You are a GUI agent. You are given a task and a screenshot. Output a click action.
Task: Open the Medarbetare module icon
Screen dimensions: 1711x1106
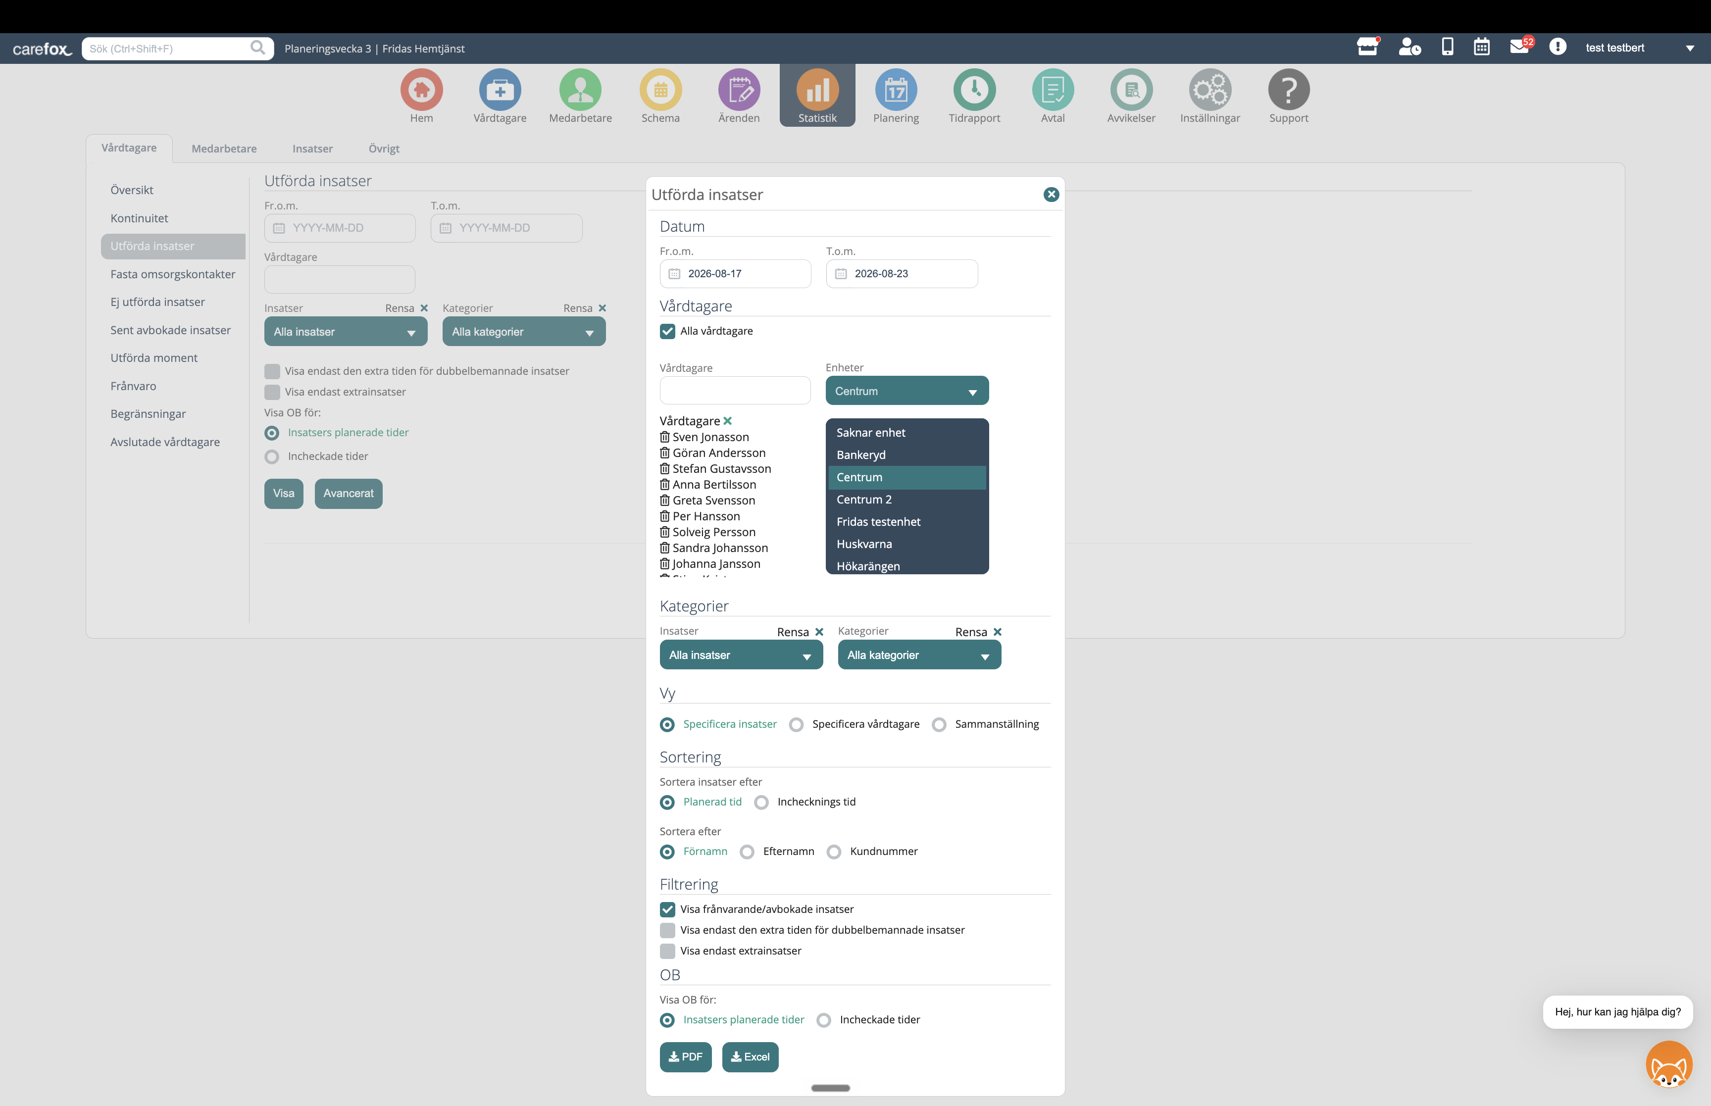tap(580, 91)
